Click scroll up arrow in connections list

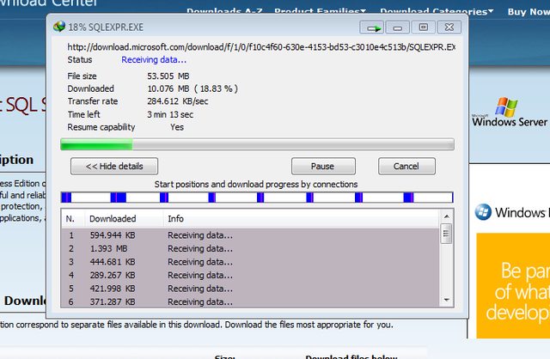click(x=447, y=216)
